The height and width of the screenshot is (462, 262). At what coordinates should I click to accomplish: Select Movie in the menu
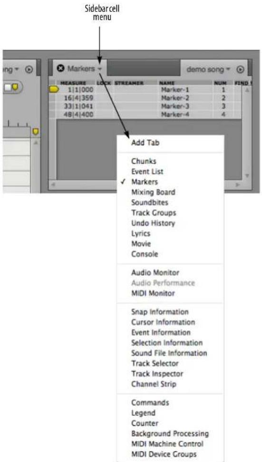pyautogui.click(x=141, y=244)
